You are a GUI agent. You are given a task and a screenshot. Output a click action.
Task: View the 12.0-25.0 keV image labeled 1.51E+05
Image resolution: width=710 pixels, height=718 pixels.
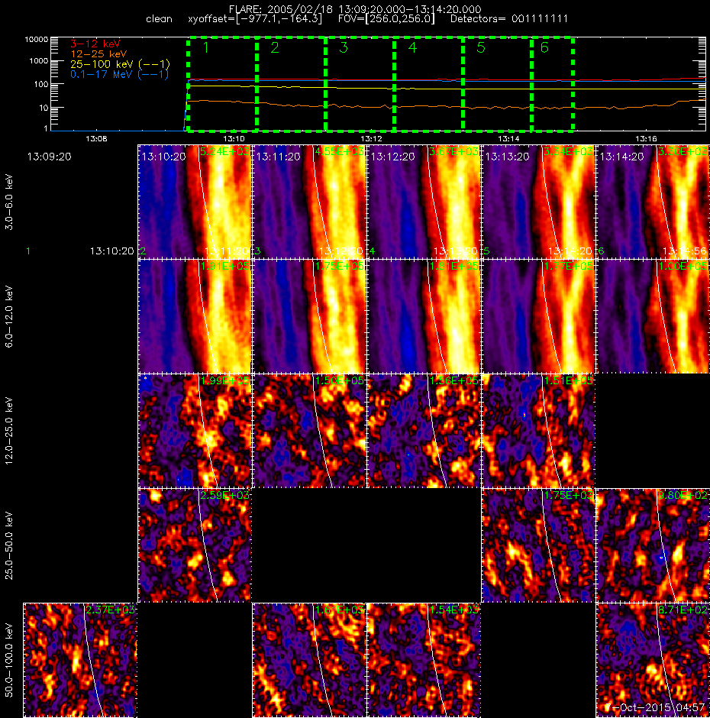pos(538,431)
